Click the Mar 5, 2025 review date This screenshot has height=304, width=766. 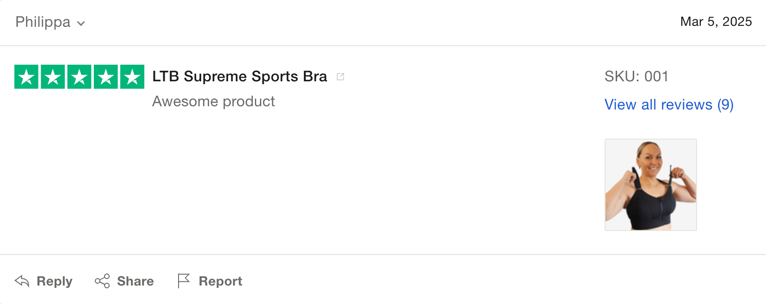pos(716,22)
